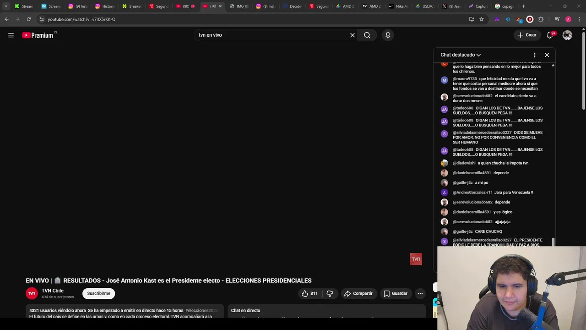
Task: Switch to the Stream tab
Action: 24,6
